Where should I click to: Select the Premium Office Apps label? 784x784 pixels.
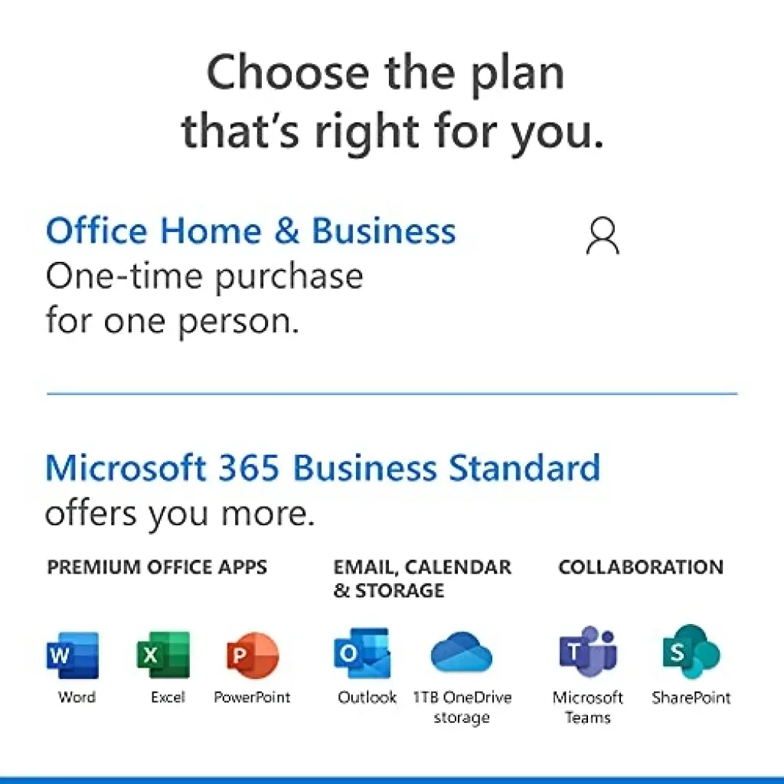[157, 567]
